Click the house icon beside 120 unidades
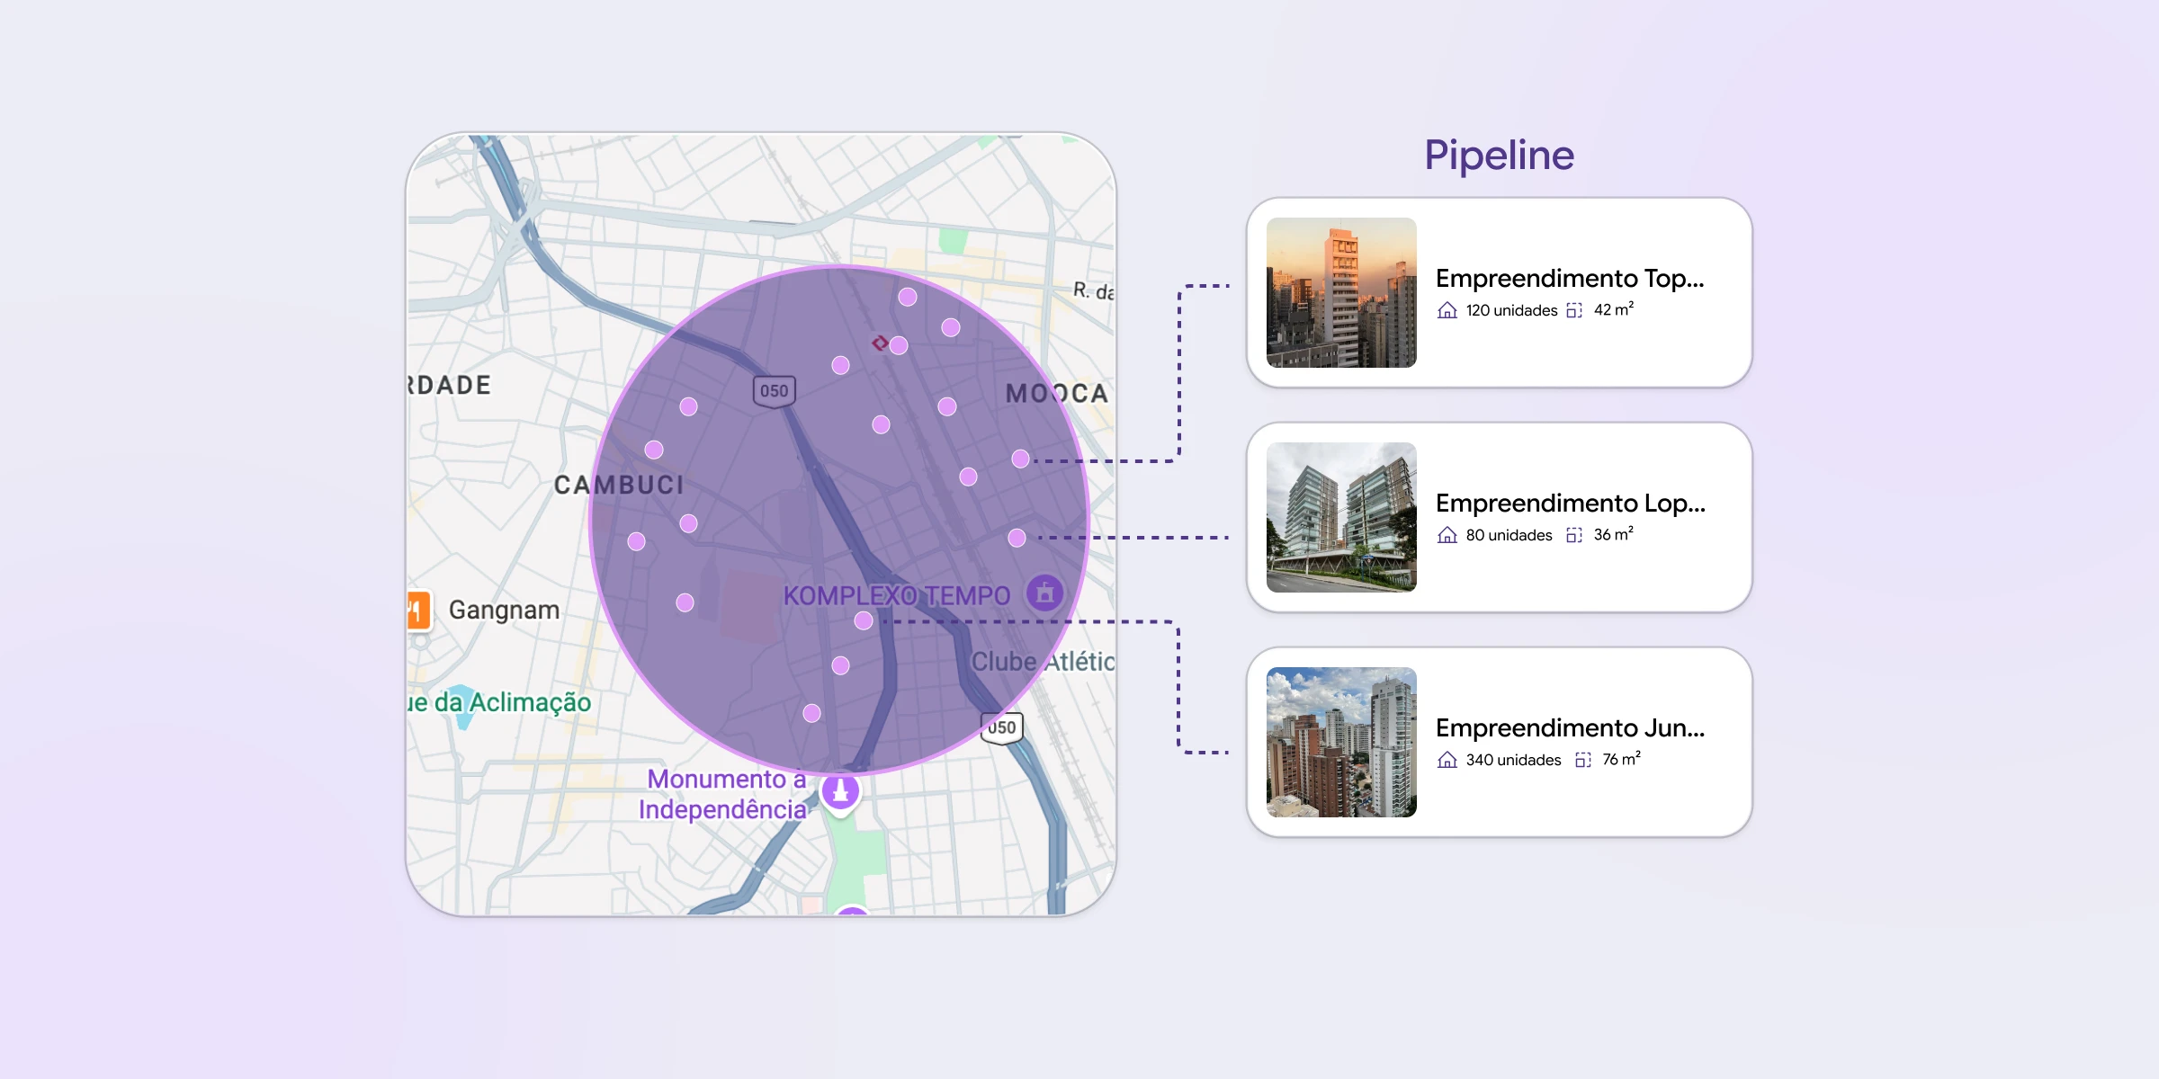The image size is (2159, 1079). 1447,310
